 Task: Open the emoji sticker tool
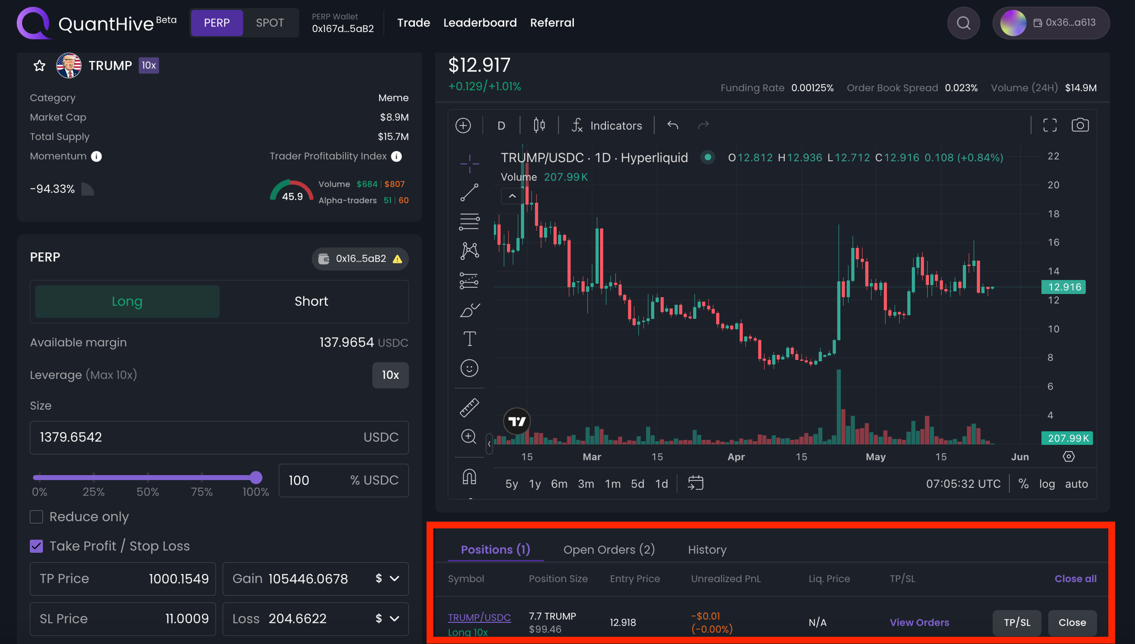pyautogui.click(x=469, y=368)
